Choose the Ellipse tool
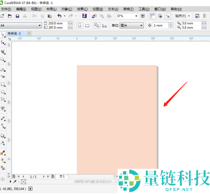The height and width of the screenshot is (194, 210). pos(3,92)
